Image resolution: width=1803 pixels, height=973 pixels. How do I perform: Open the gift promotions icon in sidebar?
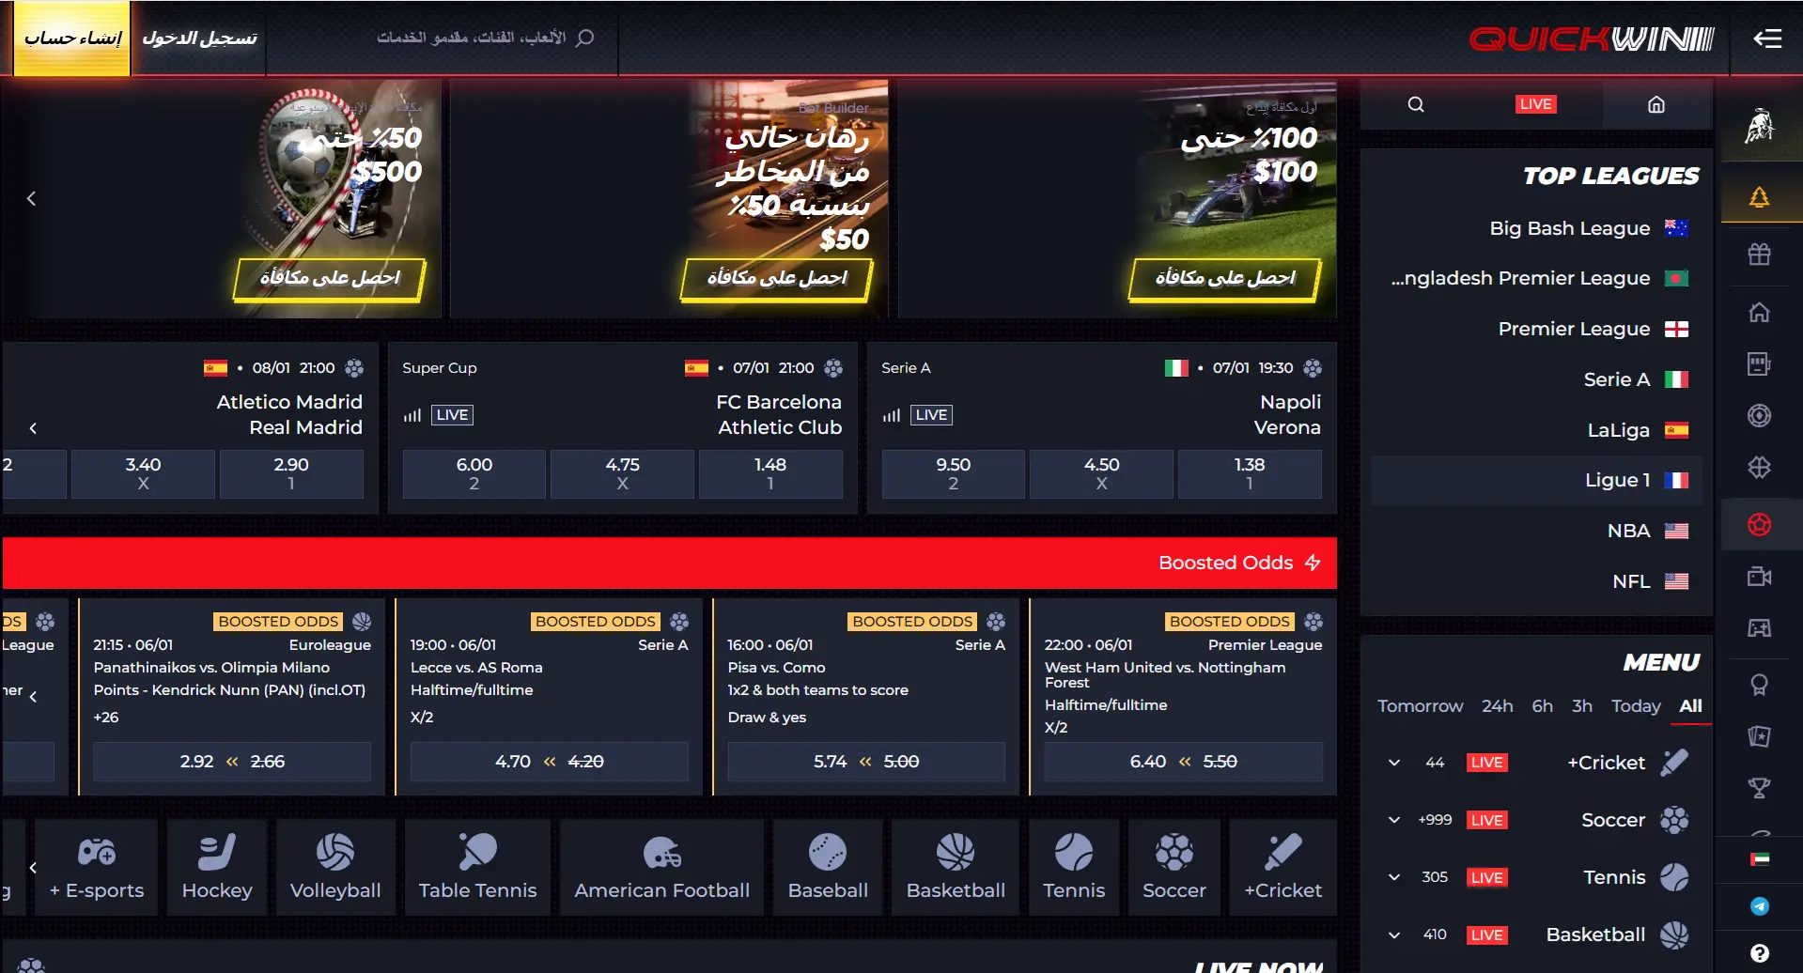1759,254
